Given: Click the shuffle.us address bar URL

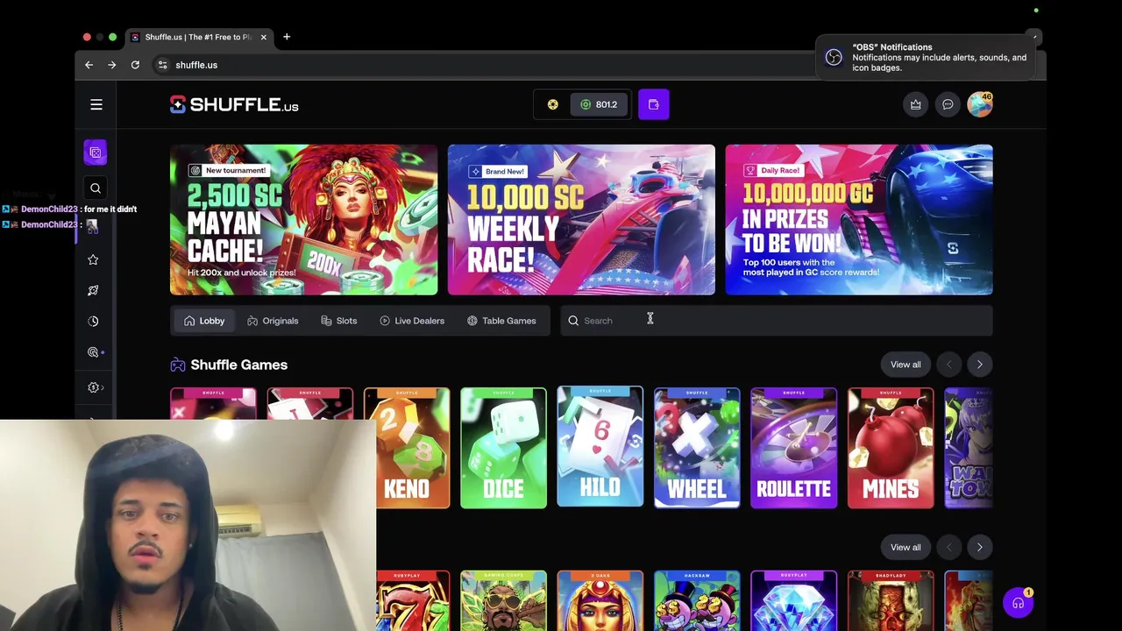Looking at the screenshot, I should 196,65.
